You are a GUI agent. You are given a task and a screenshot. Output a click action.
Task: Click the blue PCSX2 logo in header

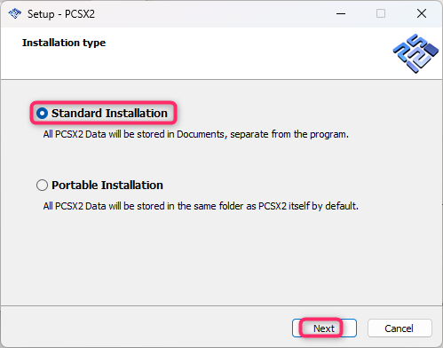point(415,53)
